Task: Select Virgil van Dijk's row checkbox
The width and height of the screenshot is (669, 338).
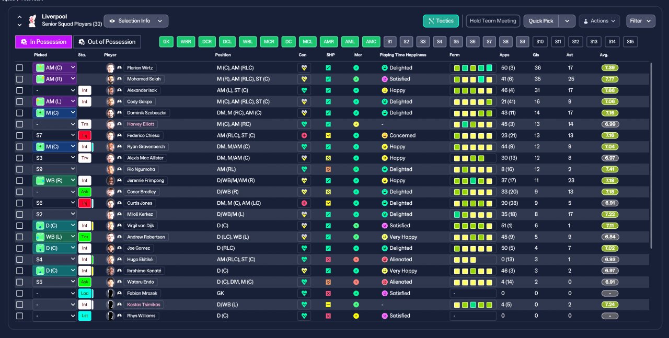Action: [x=20, y=226]
